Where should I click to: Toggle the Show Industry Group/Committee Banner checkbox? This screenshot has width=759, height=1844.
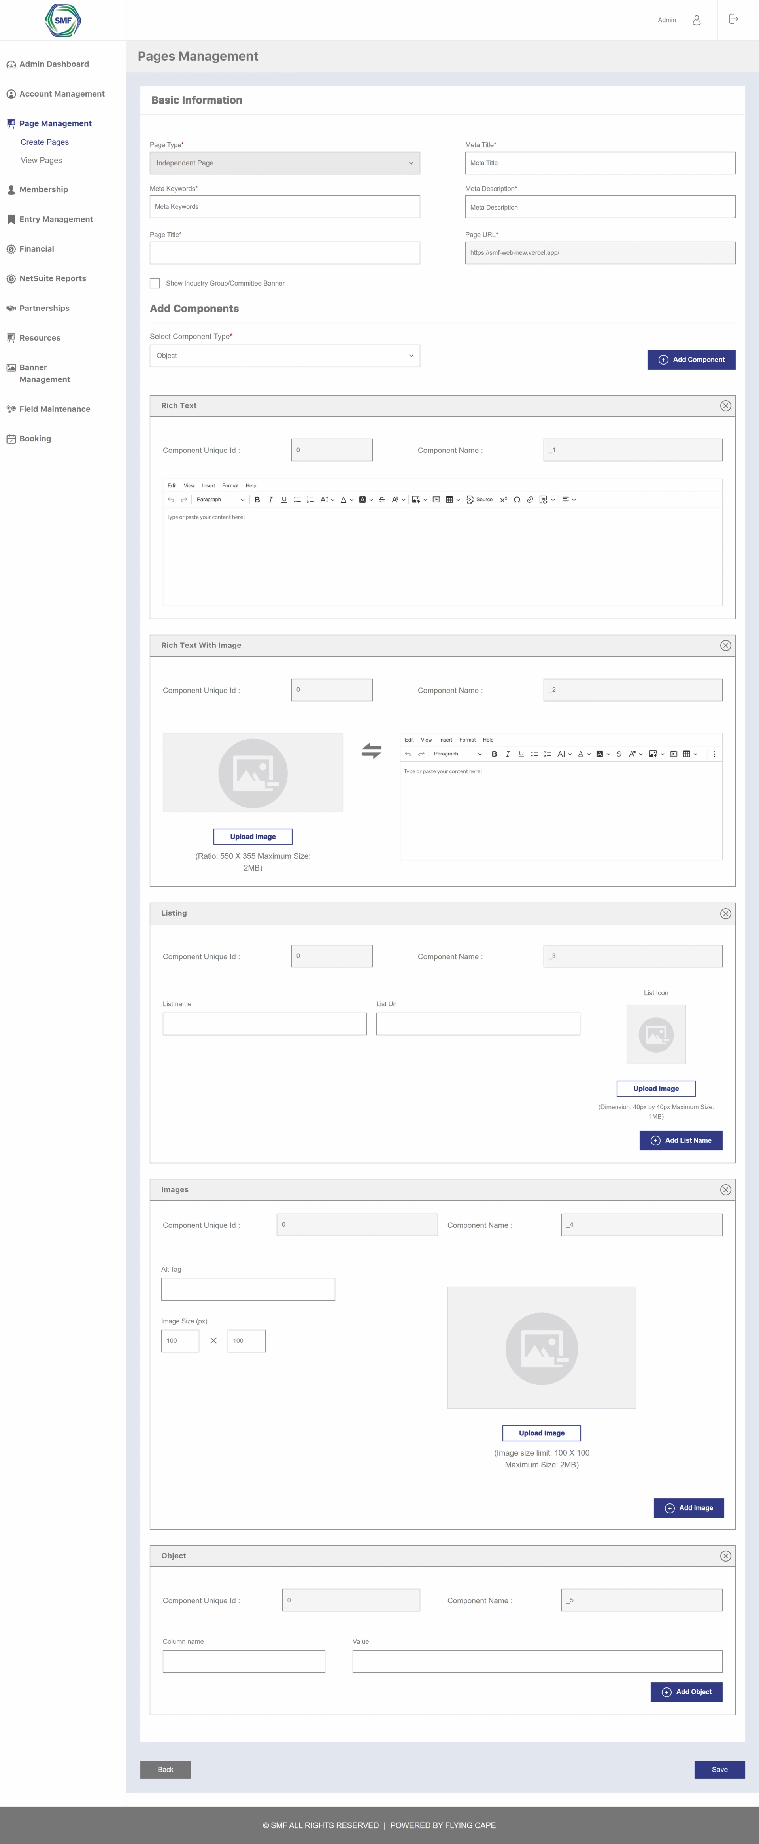155,284
